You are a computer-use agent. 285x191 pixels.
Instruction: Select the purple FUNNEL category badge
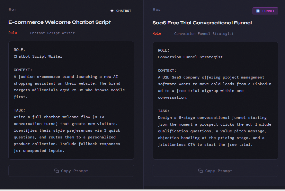265,11
